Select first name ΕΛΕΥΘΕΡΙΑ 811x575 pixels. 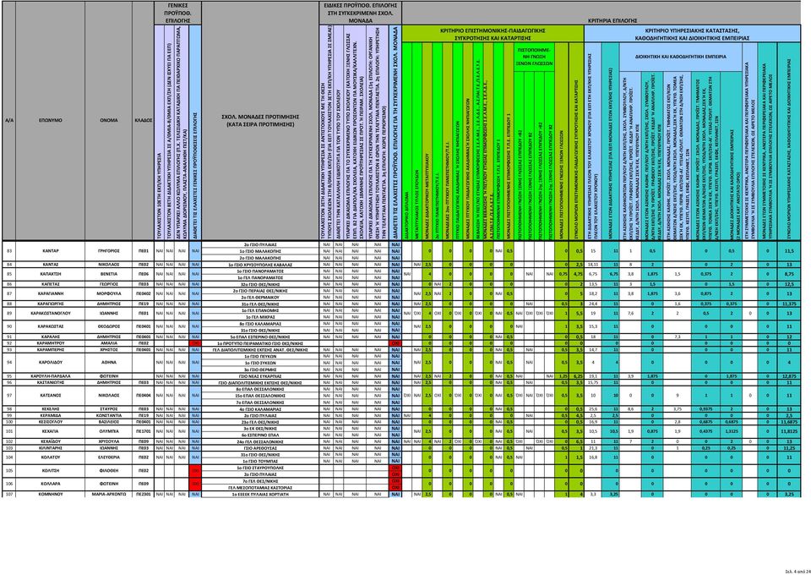click(109, 457)
